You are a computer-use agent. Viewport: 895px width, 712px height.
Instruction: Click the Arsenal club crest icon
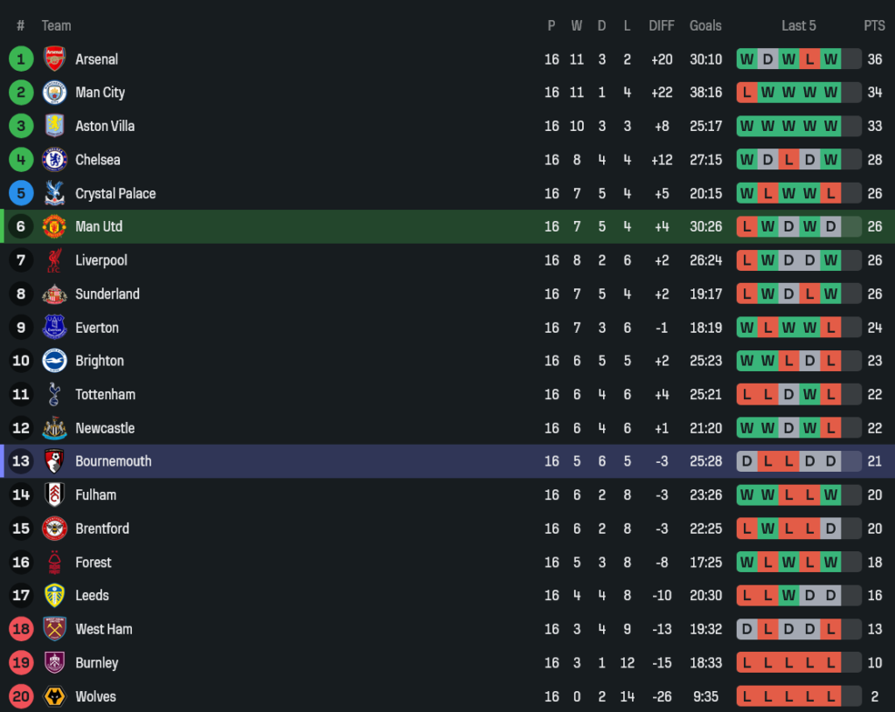[x=54, y=59]
